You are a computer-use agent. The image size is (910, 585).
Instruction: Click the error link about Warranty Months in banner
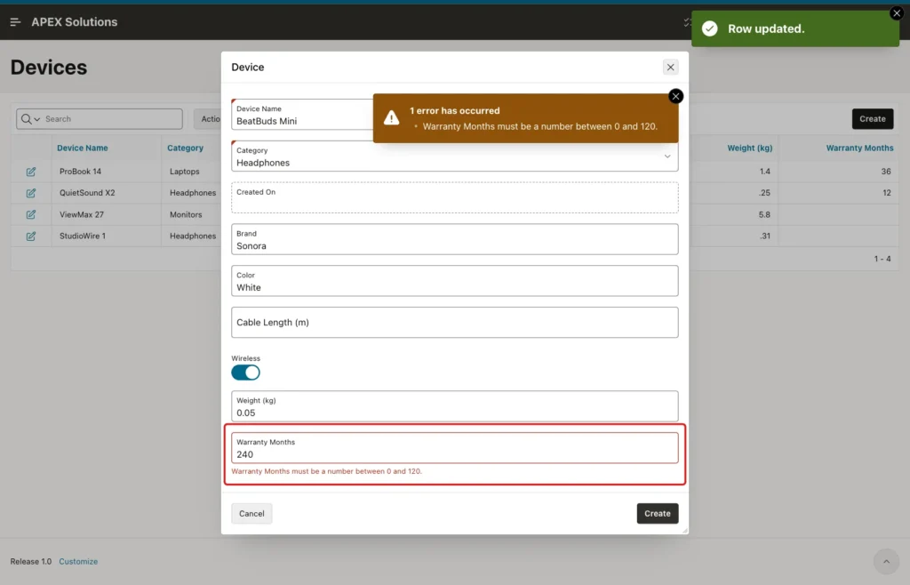[x=539, y=126]
